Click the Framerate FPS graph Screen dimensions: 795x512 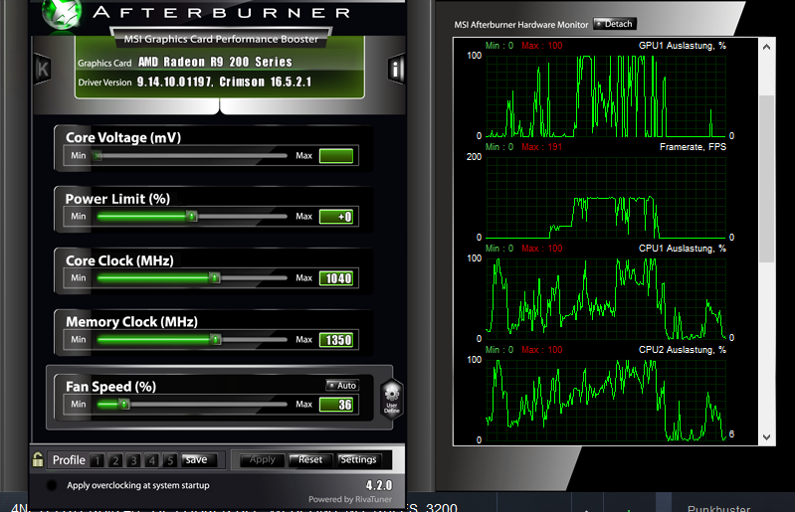pyautogui.click(x=606, y=198)
